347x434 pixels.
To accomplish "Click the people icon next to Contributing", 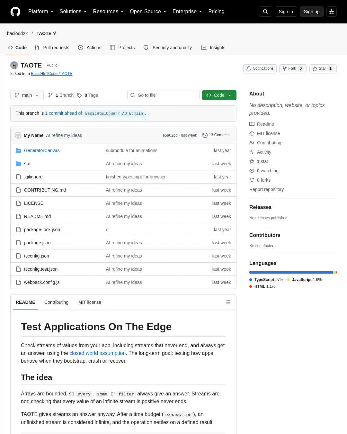I will pyautogui.click(x=252, y=143).
